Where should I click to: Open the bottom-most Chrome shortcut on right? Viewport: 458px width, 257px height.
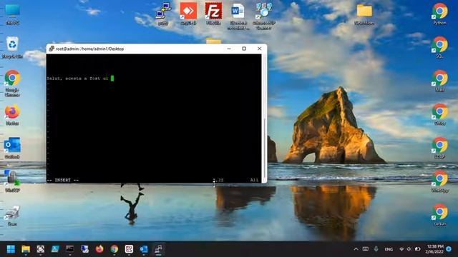click(440, 215)
